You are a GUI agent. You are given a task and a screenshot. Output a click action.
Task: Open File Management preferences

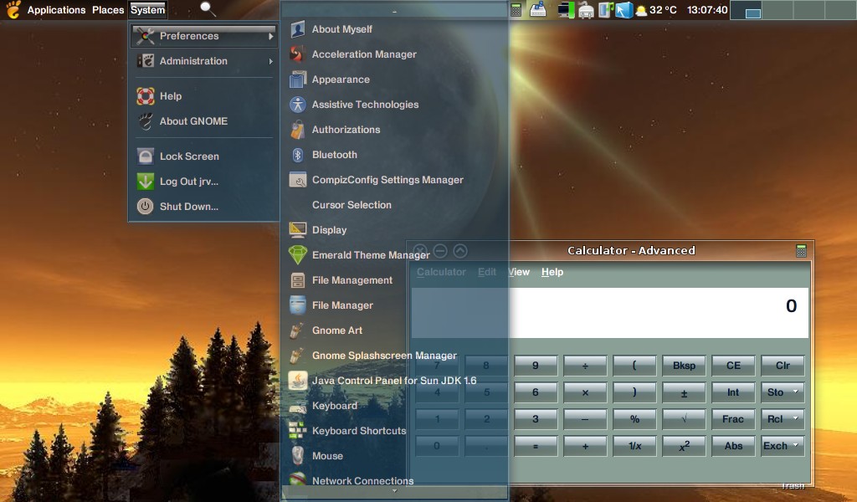393,280
